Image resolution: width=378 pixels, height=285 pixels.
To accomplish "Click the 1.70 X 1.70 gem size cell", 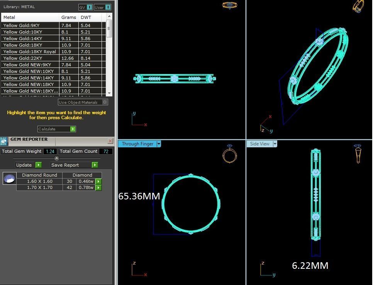I will point(39,187).
